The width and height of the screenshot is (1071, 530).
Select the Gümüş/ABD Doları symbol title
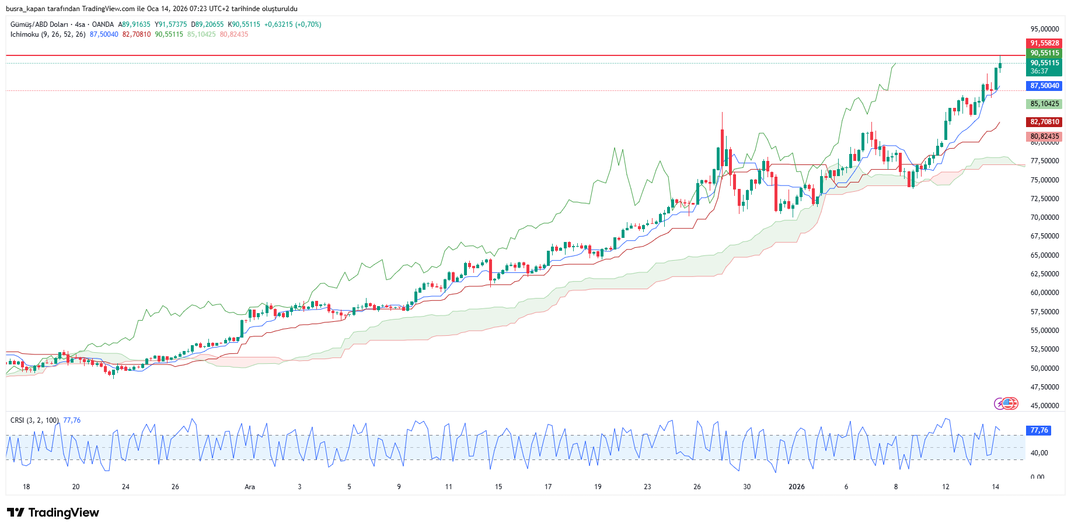[39, 24]
